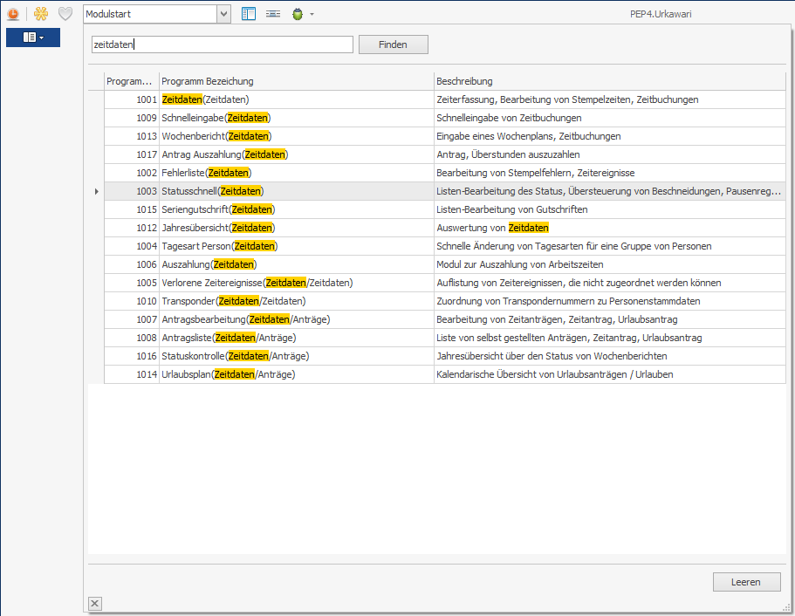795x616 pixels.
Task: Click the yellow flower star icon
Action: [x=41, y=14]
